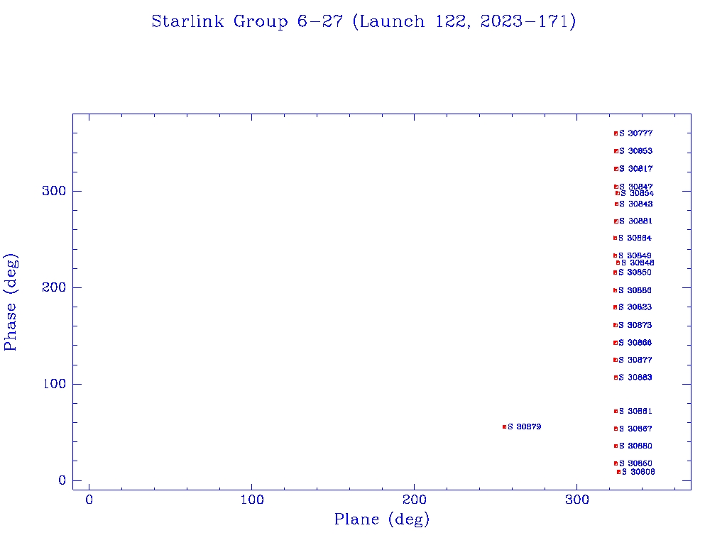Select the satellite label S 30848

(638, 263)
